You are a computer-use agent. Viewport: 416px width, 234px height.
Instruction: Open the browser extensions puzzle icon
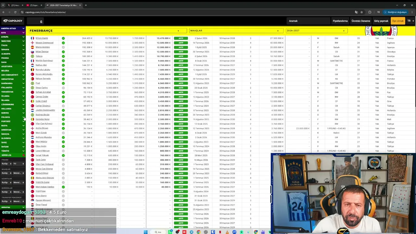click(x=370, y=12)
